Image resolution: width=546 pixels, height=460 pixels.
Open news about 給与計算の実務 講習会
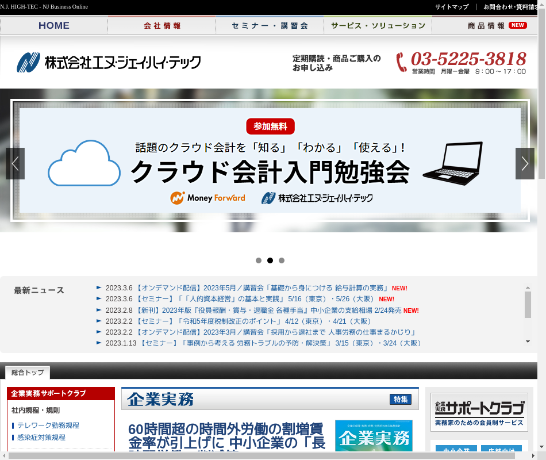click(x=261, y=288)
